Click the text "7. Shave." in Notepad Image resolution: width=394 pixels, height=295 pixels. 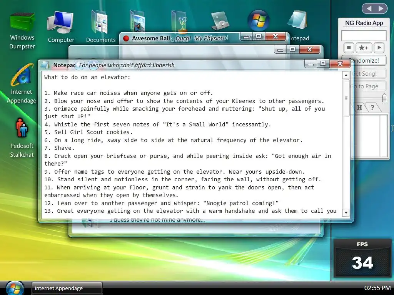(x=59, y=148)
